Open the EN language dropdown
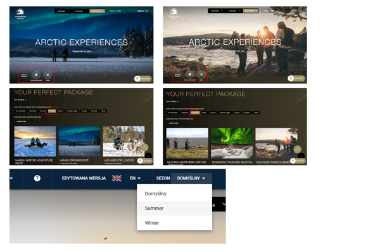This screenshot has height=252, width=380. [136, 178]
